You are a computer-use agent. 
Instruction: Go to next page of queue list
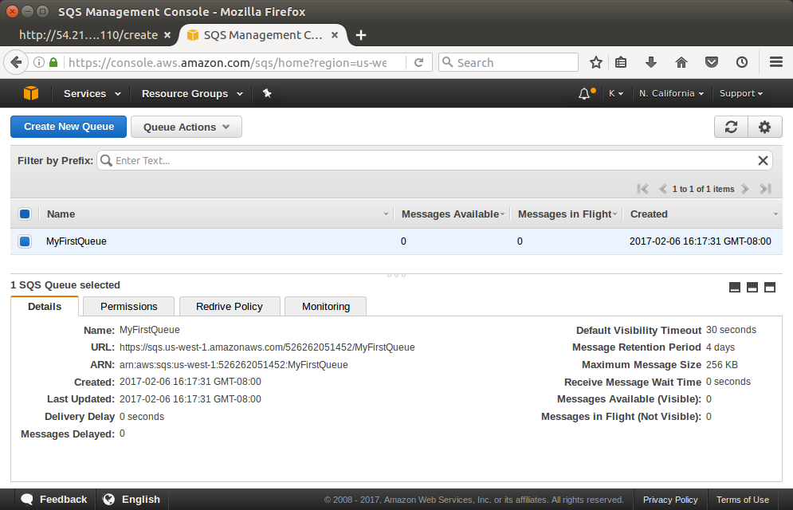(x=745, y=189)
